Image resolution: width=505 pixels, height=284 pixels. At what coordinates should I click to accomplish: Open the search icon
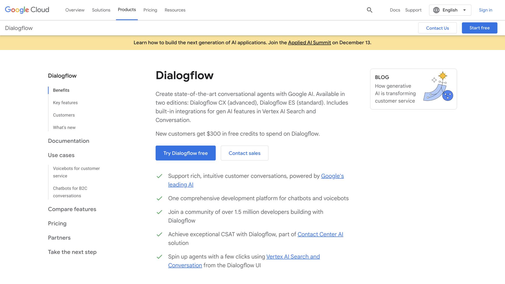click(x=369, y=10)
